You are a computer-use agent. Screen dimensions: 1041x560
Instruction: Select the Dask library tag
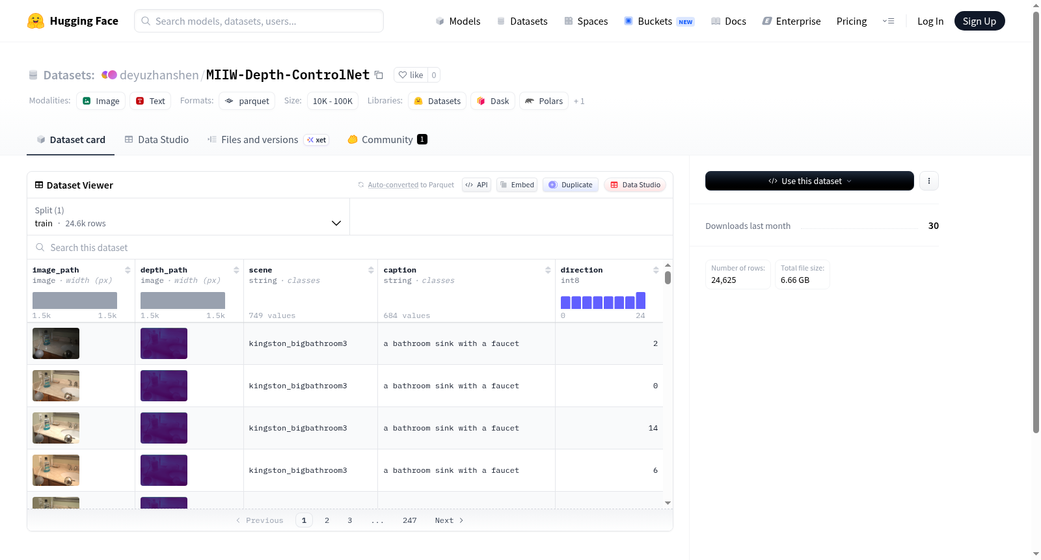pyautogui.click(x=493, y=101)
